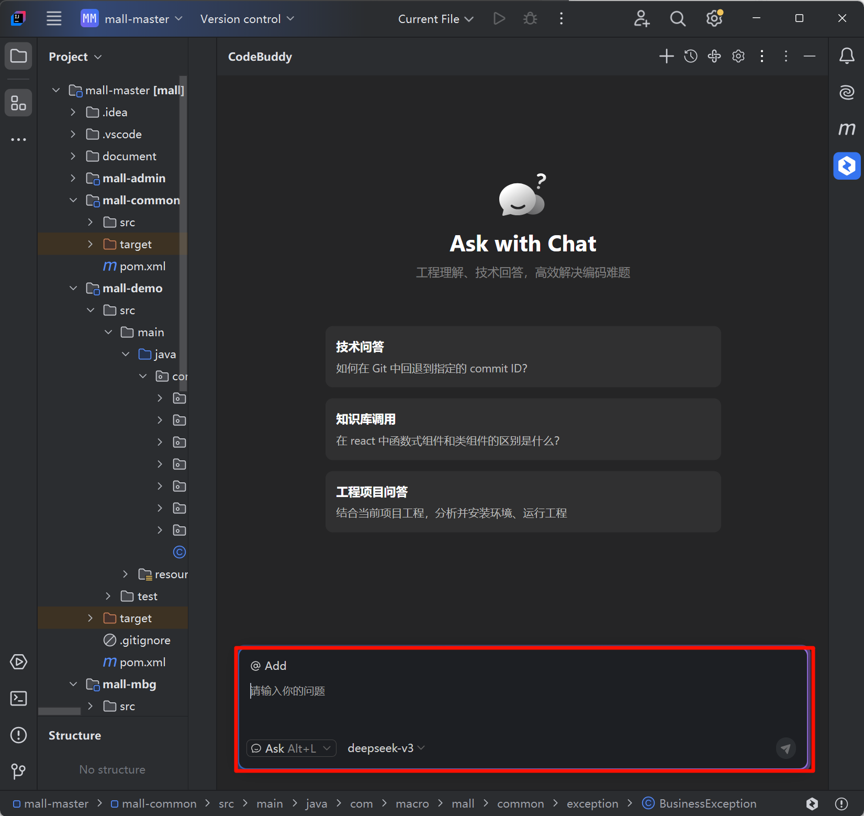This screenshot has height=816, width=864.
Task: Start a new chat with plus icon
Action: [x=666, y=56]
